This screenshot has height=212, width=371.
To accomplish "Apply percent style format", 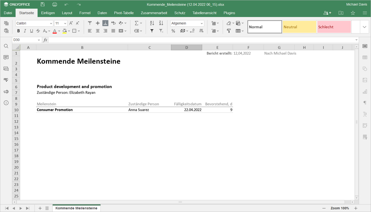I will 173,31.
